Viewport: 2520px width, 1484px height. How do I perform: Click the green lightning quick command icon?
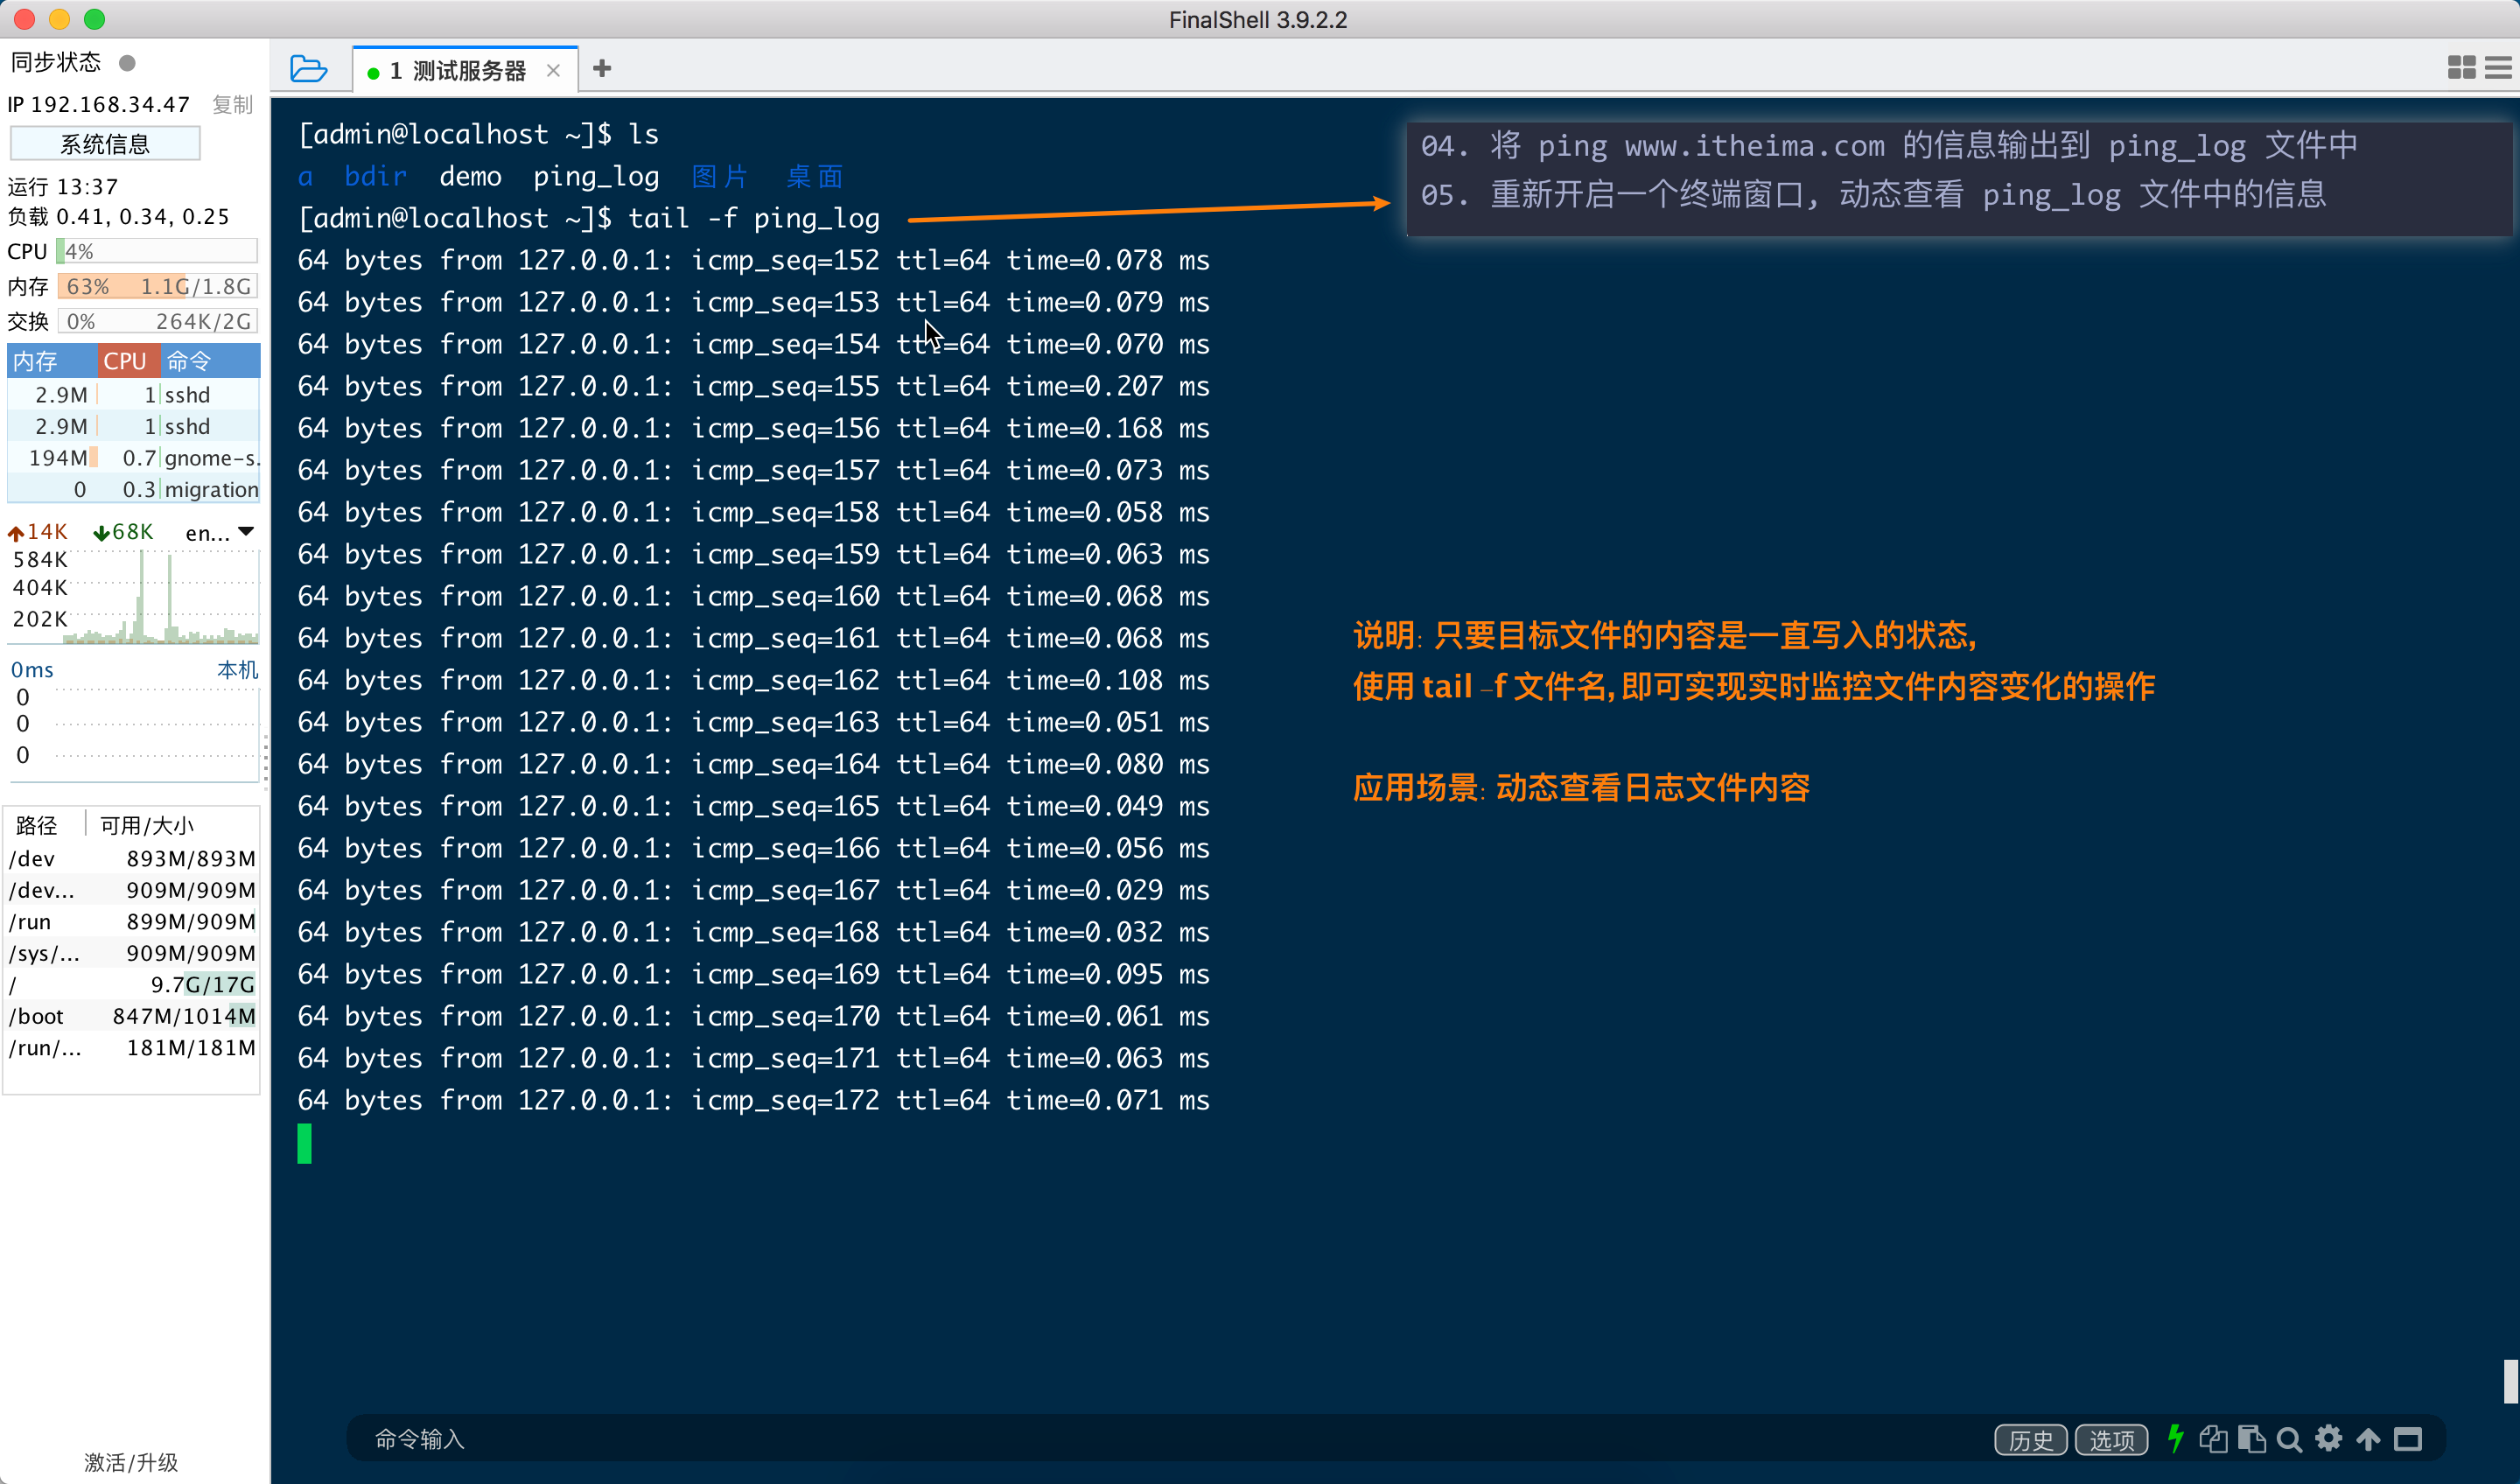(2175, 1439)
